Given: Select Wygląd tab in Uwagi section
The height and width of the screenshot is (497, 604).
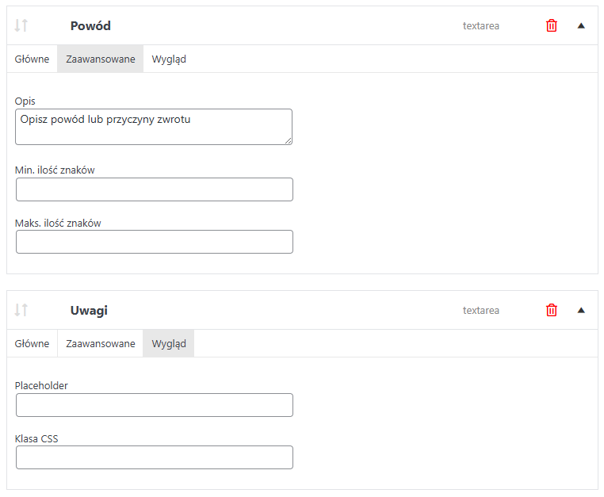Looking at the screenshot, I should 169,343.
